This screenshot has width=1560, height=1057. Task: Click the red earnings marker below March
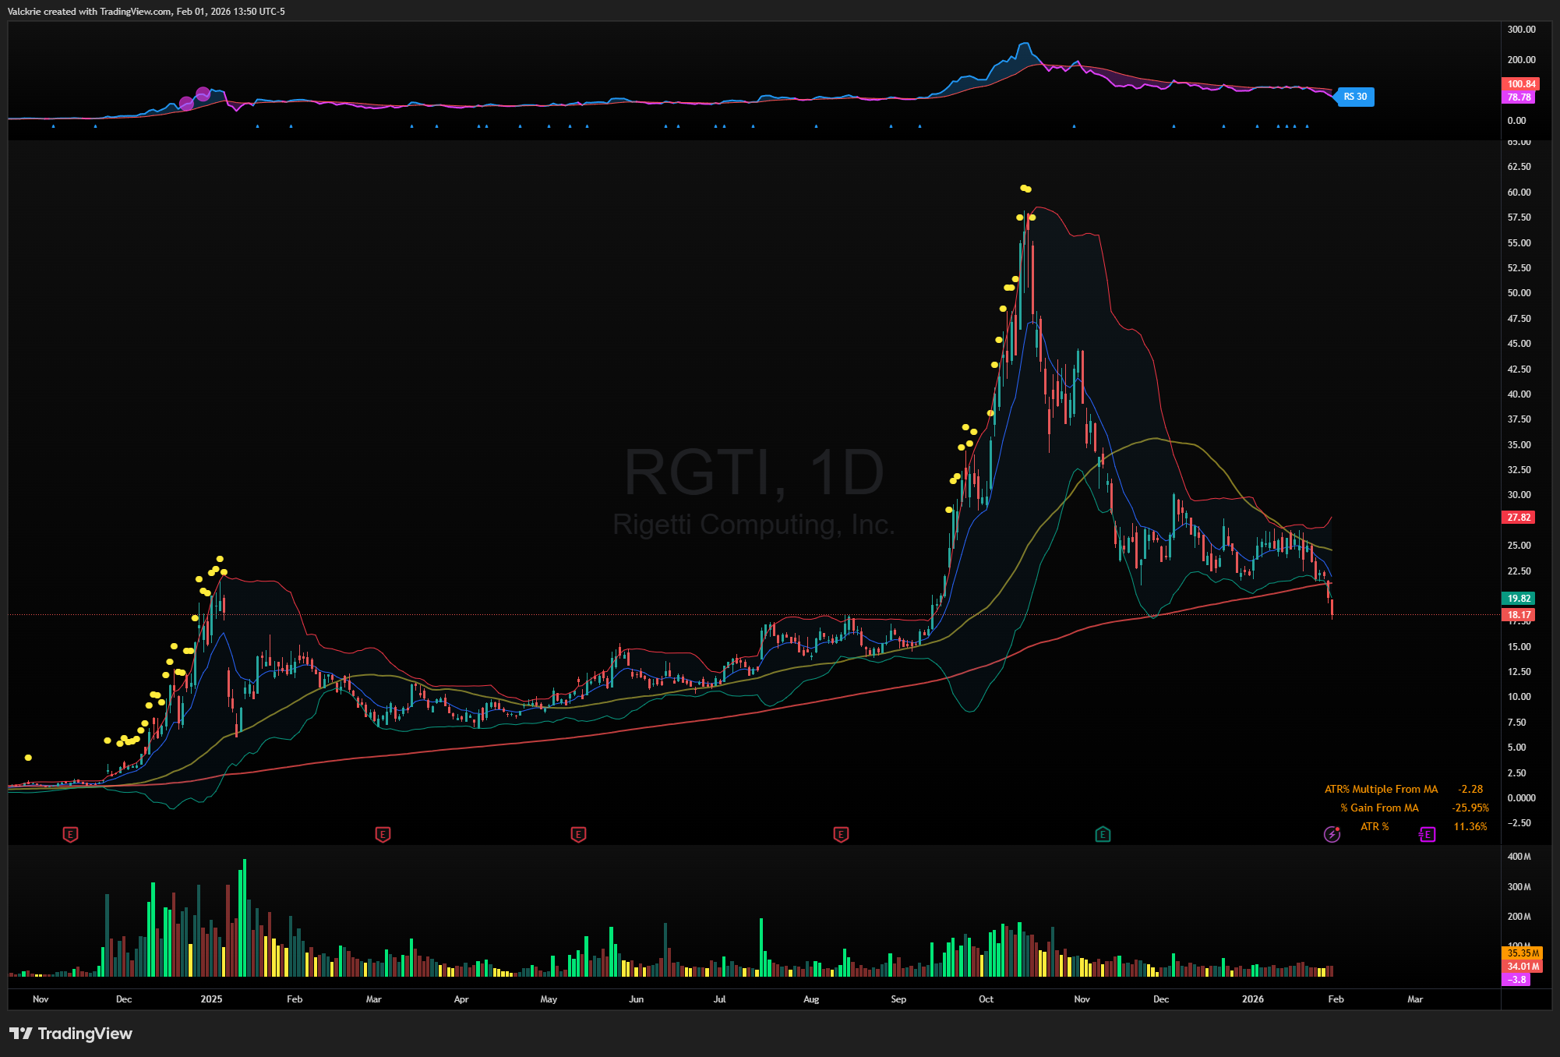383,835
